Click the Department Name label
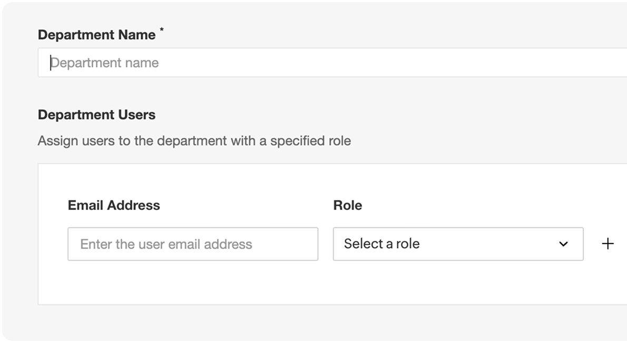The image size is (627, 343). [96, 35]
